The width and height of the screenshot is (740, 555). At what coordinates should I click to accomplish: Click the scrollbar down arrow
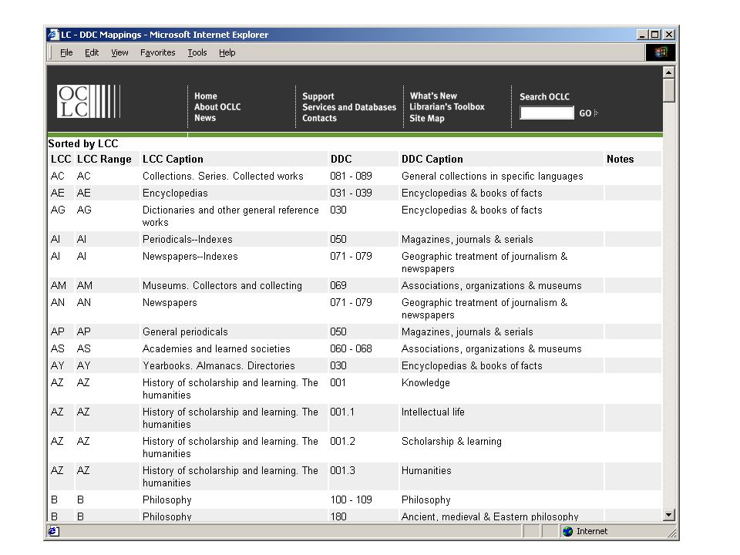tap(668, 515)
